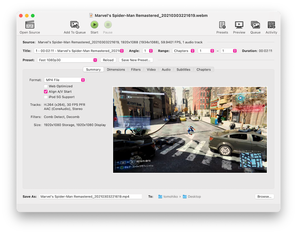Click the H.264 (x264), 30 FPS PFR text

[x=65, y=105]
